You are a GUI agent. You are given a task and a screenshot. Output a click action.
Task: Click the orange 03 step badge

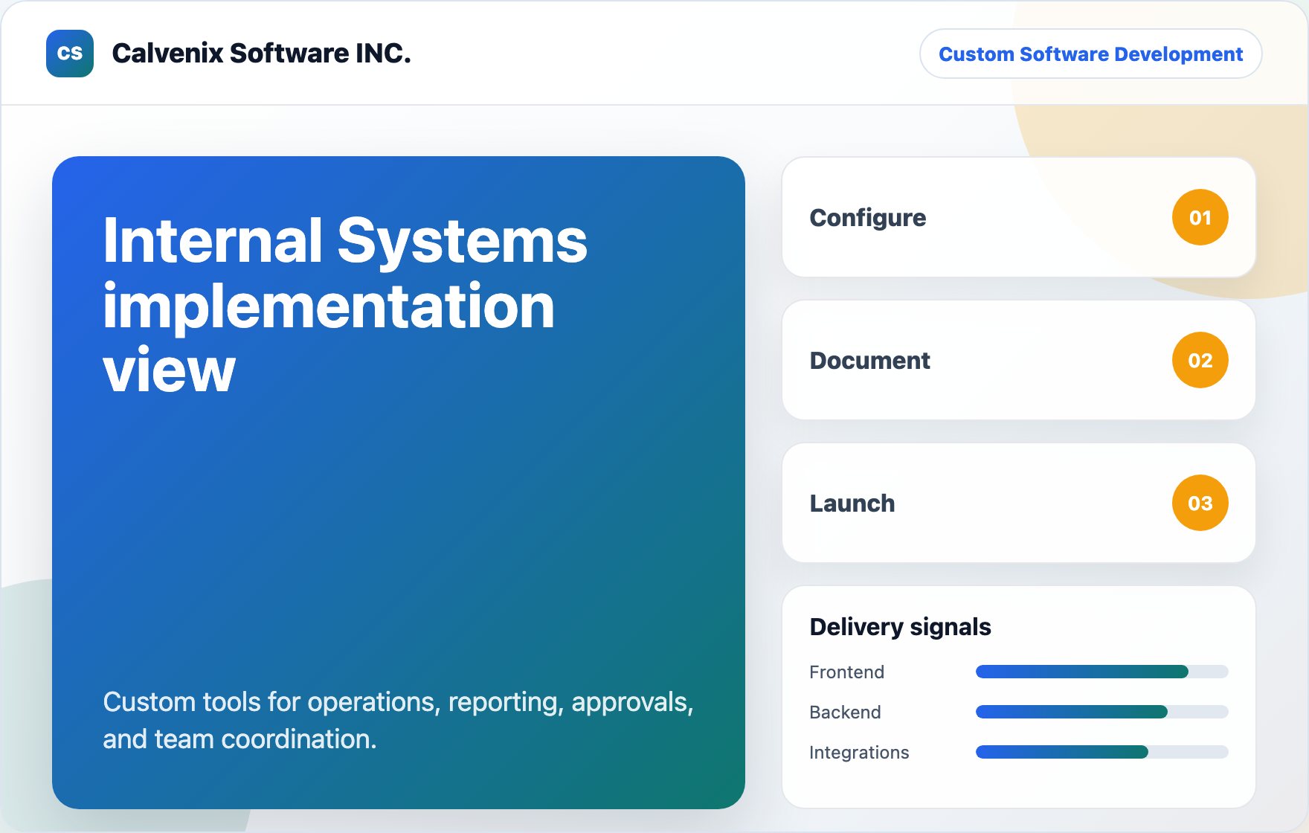click(1200, 503)
